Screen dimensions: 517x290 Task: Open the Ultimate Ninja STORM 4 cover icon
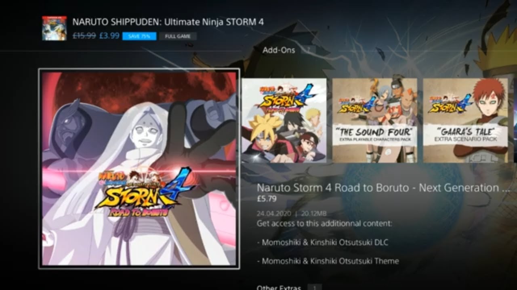click(54, 28)
